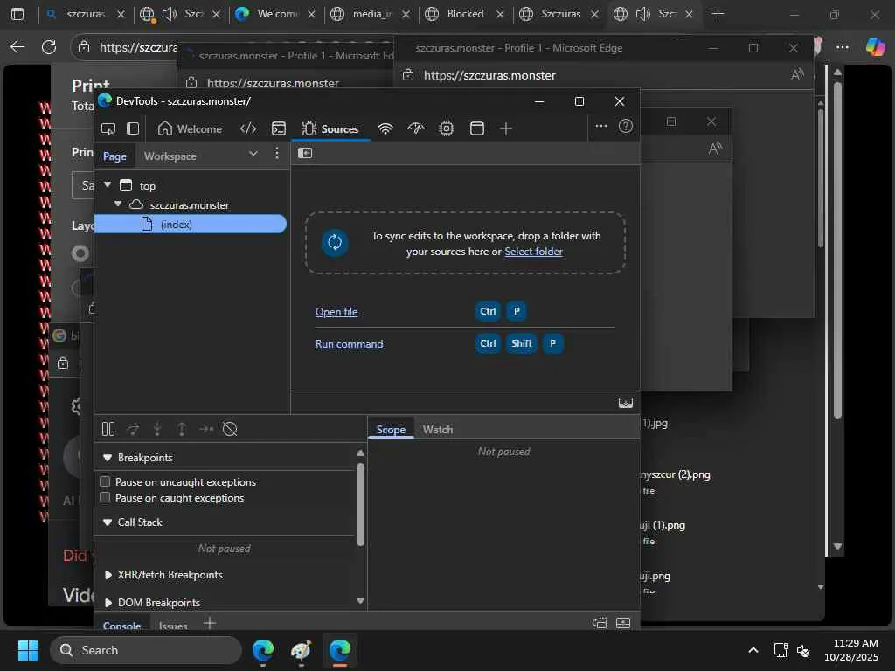Viewport: 895px width, 671px height.
Task: Click the deactivate breakpoints icon
Action: coord(231,429)
